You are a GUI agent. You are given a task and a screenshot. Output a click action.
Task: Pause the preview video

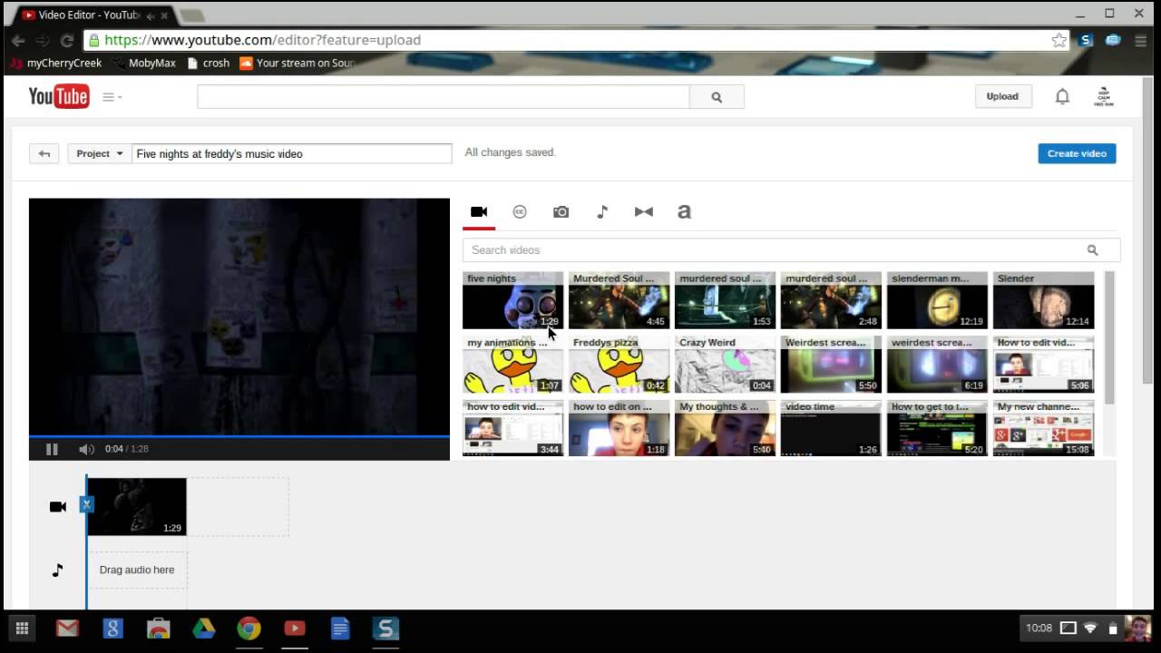52,449
